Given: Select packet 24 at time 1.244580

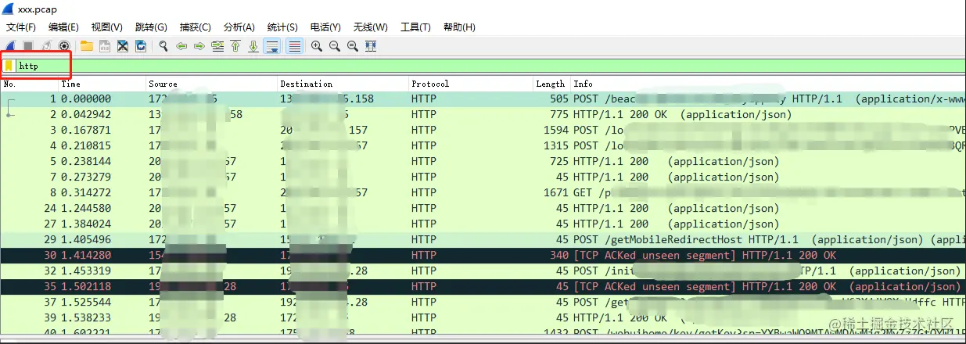Looking at the screenshot, I should [x=483, y=208].
